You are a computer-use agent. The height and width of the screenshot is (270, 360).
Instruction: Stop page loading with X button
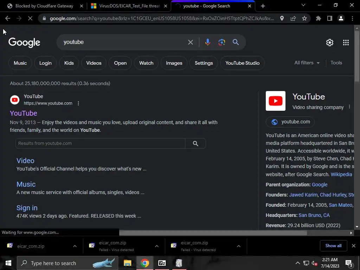[30, 18]
